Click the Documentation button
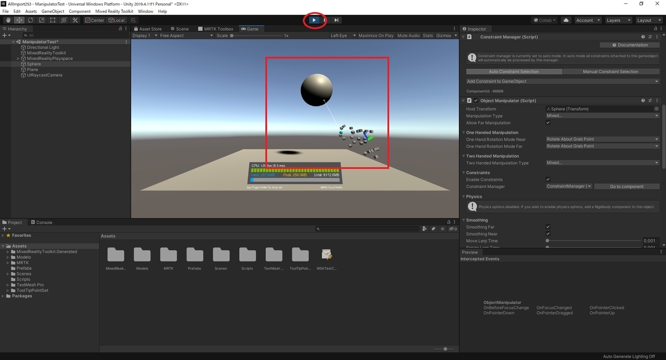 tap(629, 45)
